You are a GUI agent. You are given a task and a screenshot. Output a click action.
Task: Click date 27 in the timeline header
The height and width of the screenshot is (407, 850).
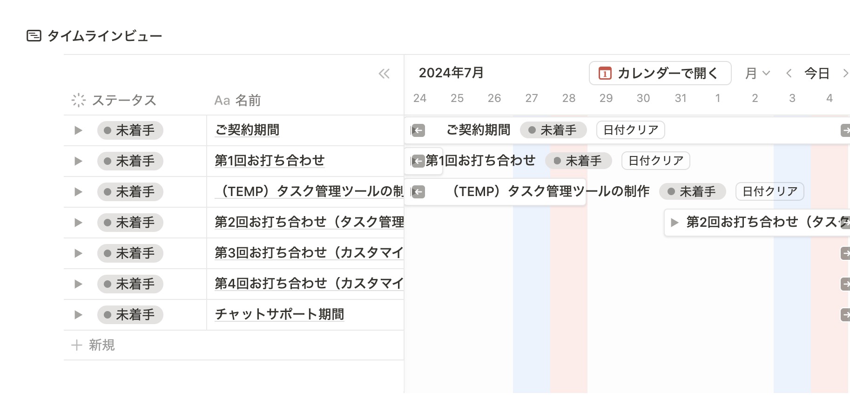532,98
